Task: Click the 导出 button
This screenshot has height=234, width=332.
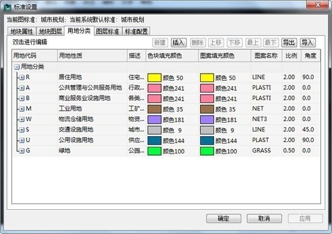Action: pyautogui.click(x=289, y=42)
